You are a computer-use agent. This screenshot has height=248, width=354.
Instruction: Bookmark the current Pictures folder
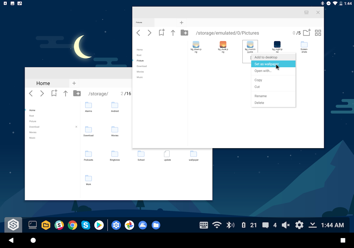(161, 32)
